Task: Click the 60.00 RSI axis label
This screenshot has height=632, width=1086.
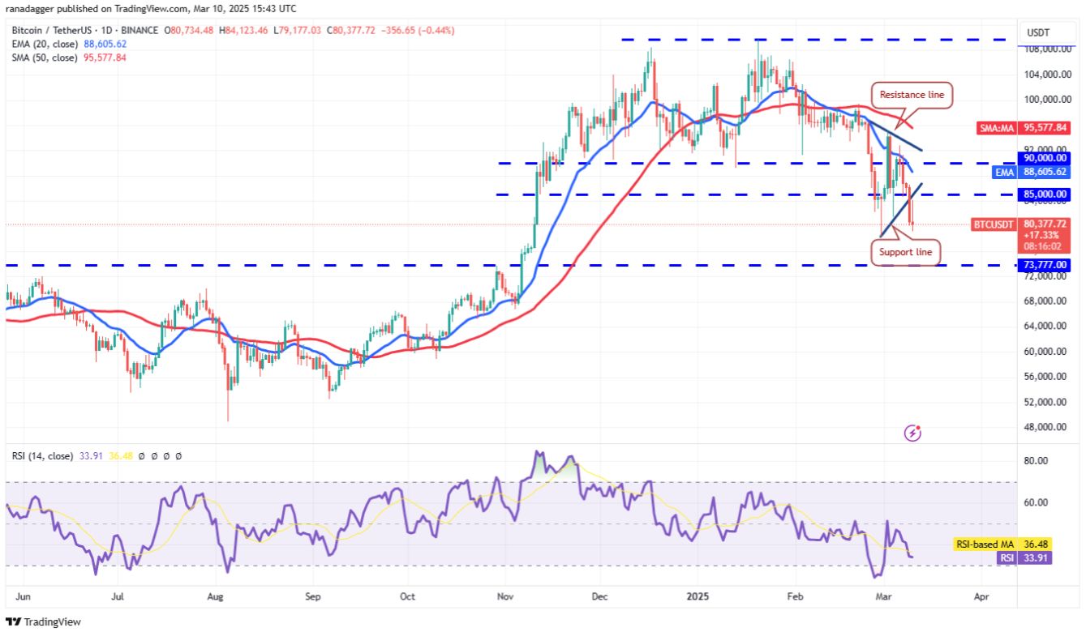Action: 1036,502
